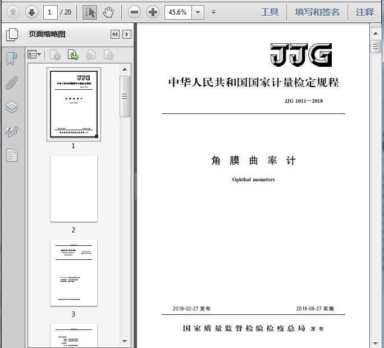Activate the hand pan tool
This screenshot has width=384, height=348.
108,12
